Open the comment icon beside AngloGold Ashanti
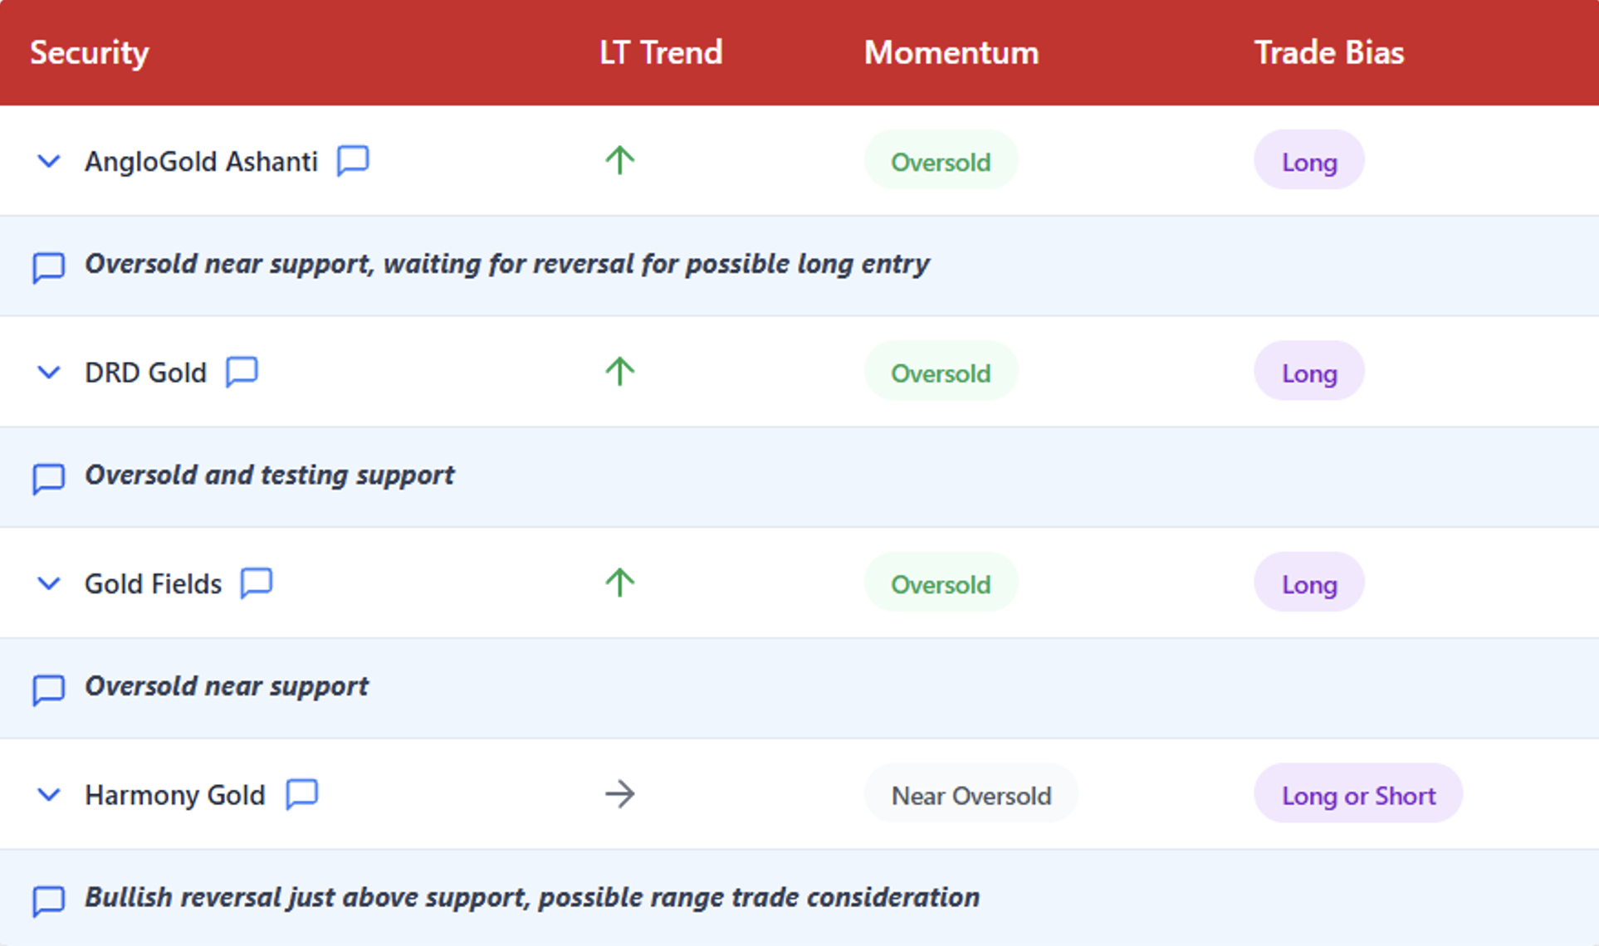This screenshot has height=946, width=1599. [x=353, y=160]
